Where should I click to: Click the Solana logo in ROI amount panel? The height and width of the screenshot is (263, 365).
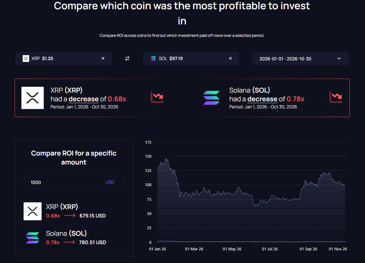32,238
